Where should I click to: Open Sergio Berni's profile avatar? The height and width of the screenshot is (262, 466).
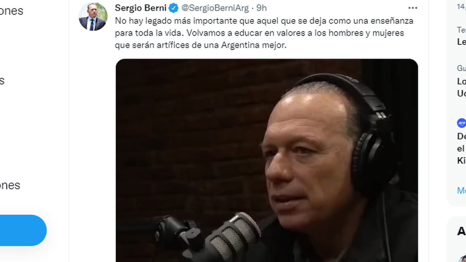click(x=93, y=17)
